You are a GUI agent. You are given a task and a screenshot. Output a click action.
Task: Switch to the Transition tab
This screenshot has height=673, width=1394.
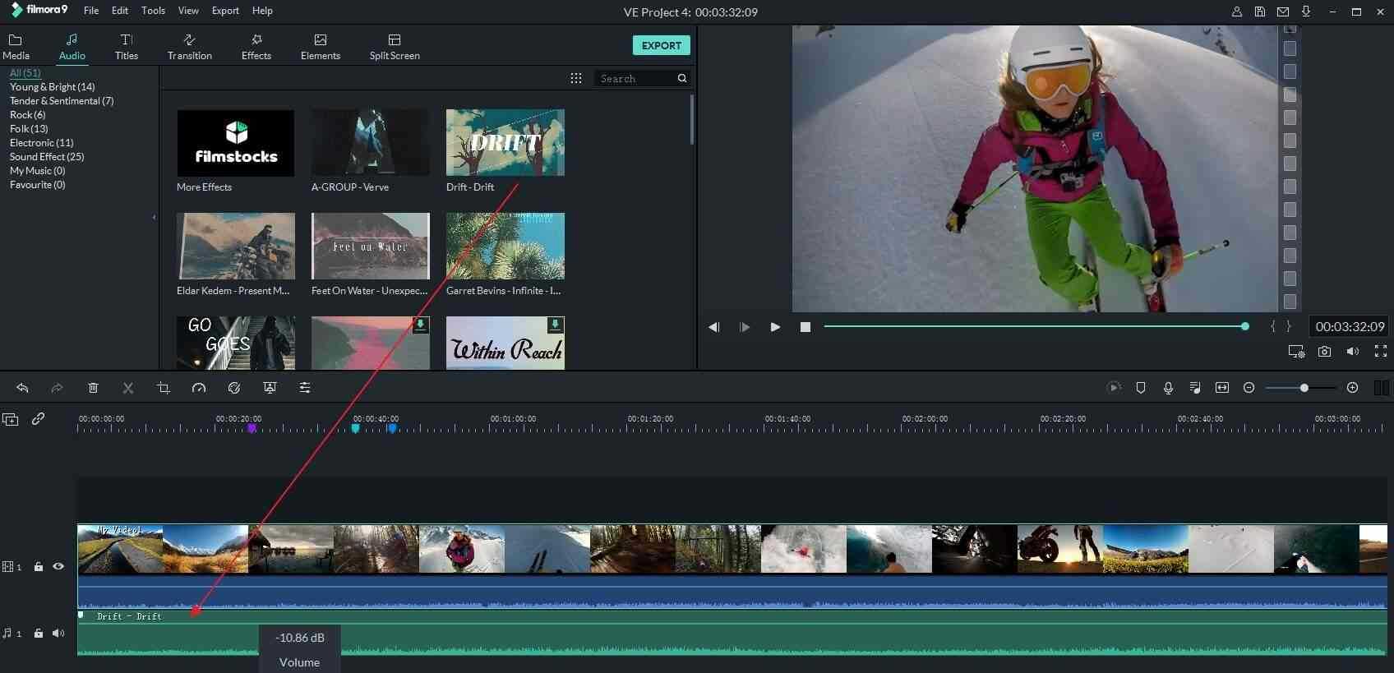189,46
